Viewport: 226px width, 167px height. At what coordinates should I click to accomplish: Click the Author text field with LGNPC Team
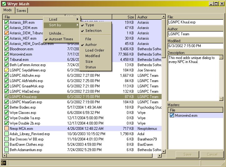click(195, 34)
